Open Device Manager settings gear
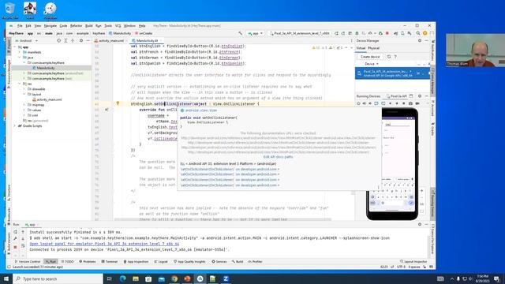 tap(420, 41)
